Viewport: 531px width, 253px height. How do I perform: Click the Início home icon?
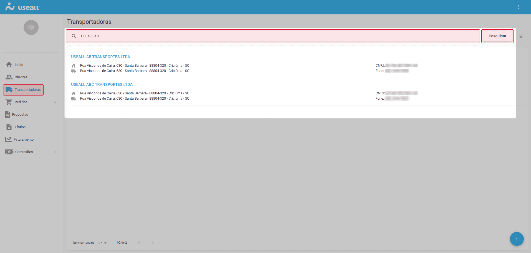(9, 64)
